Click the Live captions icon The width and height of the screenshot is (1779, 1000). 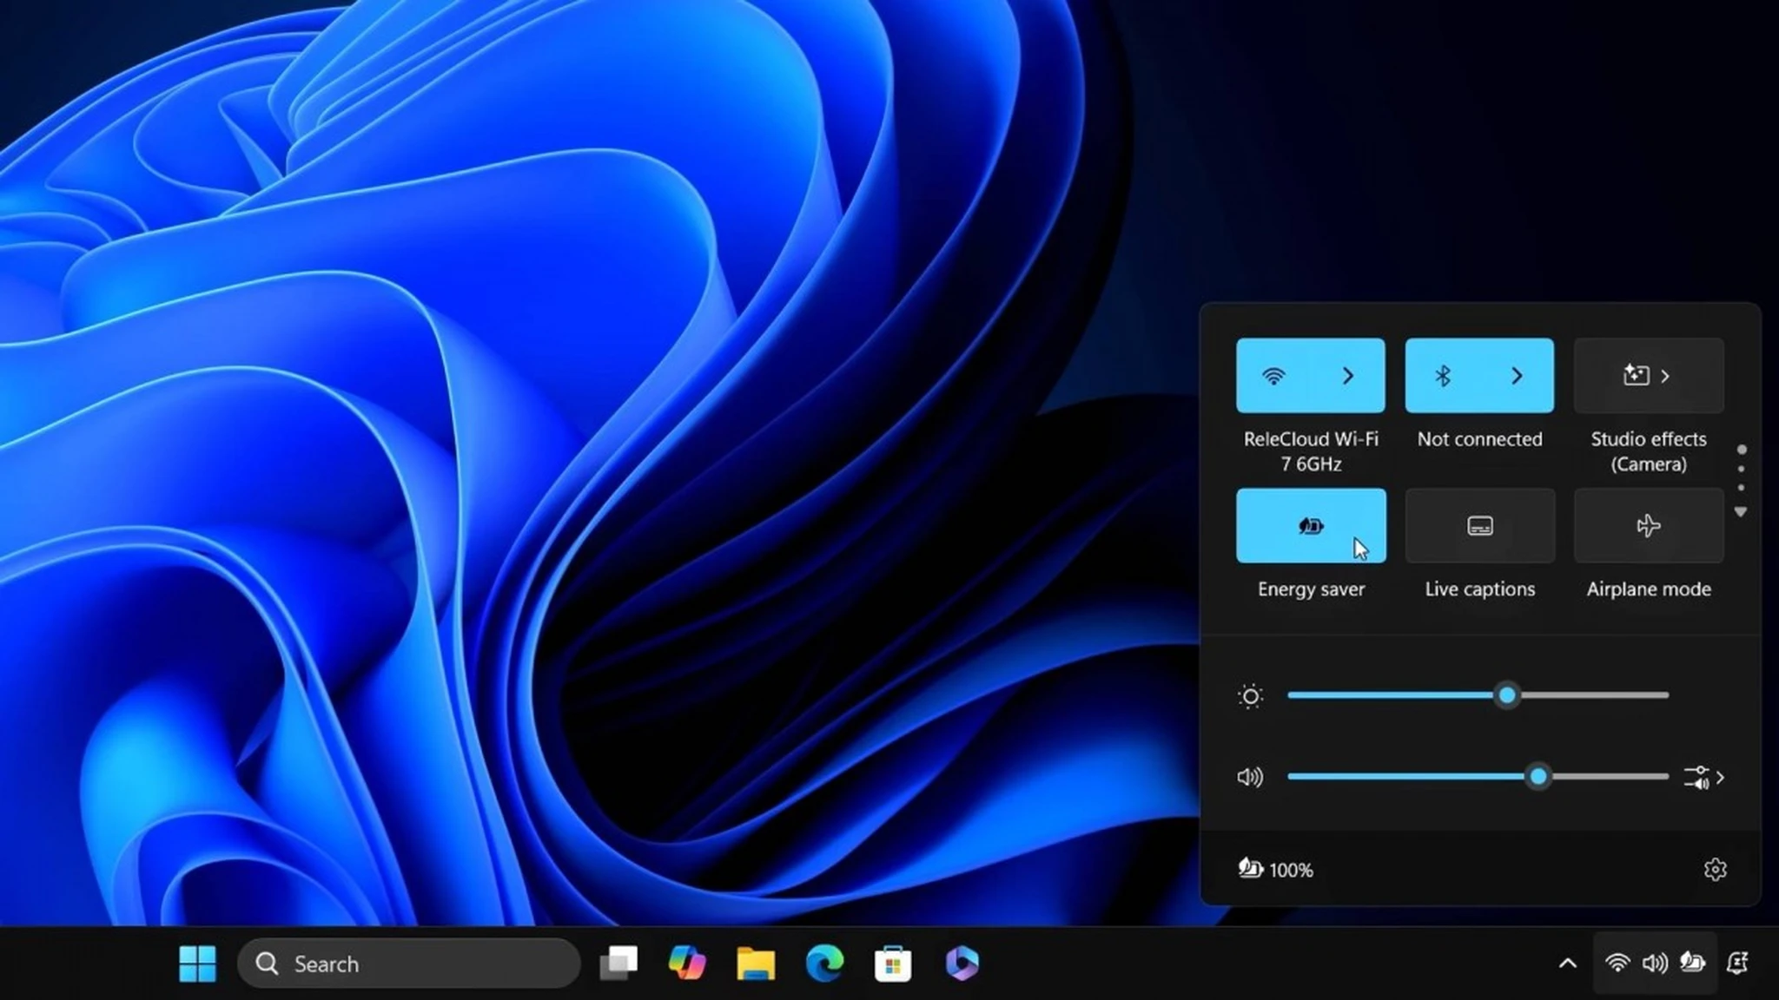coord(1479,525)
